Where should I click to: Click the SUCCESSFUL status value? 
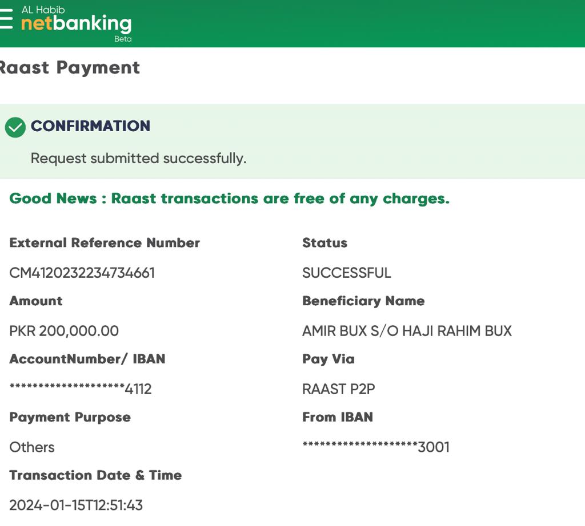click(x=346, y=273)
